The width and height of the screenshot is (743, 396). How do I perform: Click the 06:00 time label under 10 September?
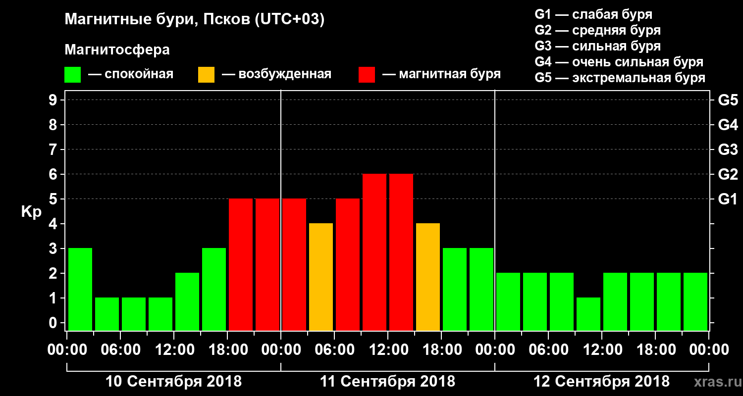[120, 349]
